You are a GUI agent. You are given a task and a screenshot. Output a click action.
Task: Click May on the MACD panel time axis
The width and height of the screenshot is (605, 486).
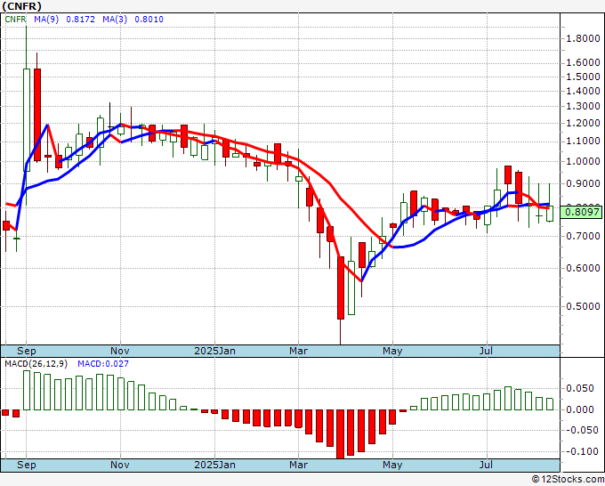pos(392,465)
